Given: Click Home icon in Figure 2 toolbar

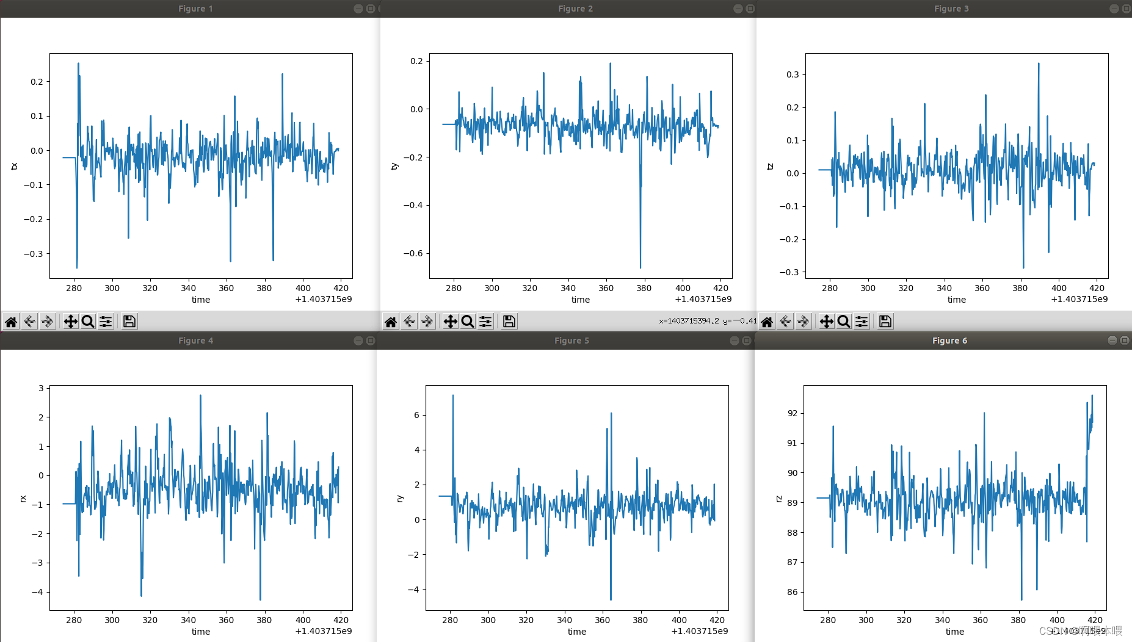Looking at the screenshot, I should point(391,322).
